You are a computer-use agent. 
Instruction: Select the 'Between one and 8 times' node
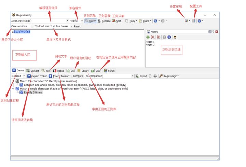tap(75, 85)
